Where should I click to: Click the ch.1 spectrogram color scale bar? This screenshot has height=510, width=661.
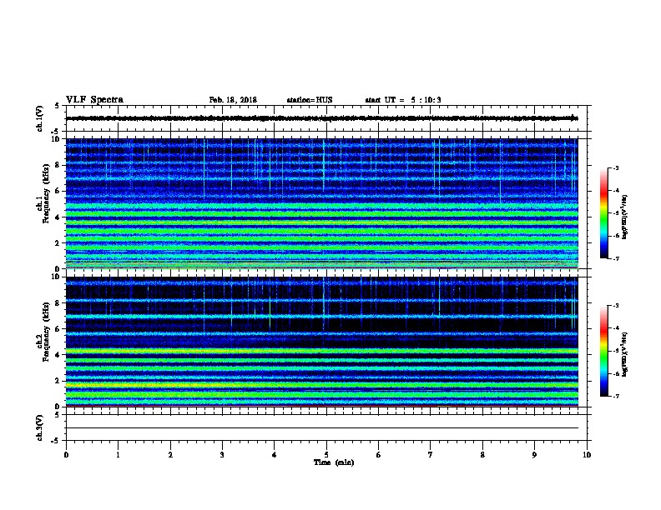[x=604, y=213]
